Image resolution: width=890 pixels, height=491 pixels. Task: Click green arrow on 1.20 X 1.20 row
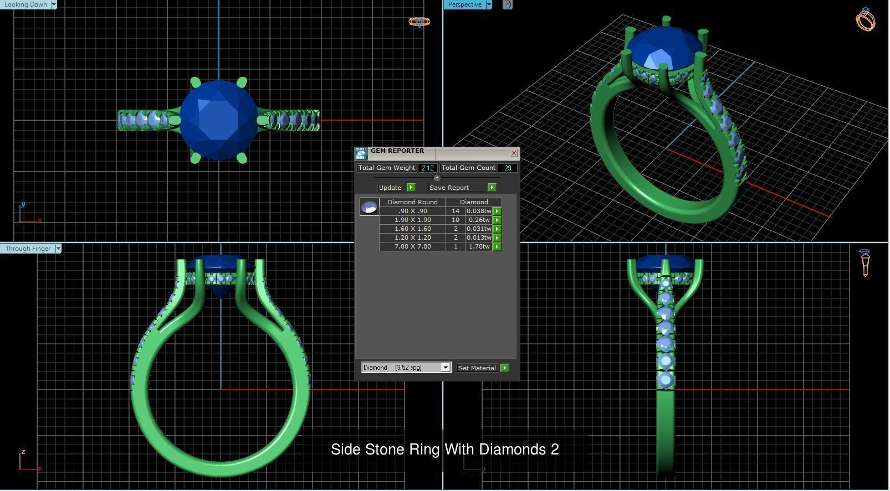(497, 237)
